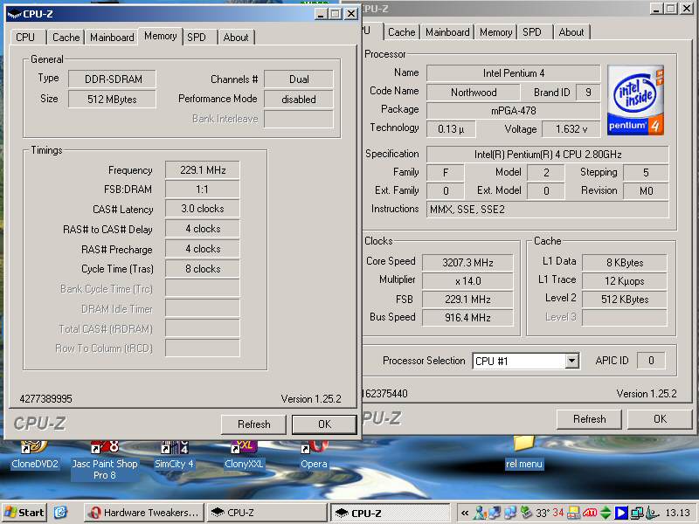This screenshot has height=524, width=699.
Task: Click the '8 clocks' Cycle Time (Tras) value
Action: tap(203, 269)
